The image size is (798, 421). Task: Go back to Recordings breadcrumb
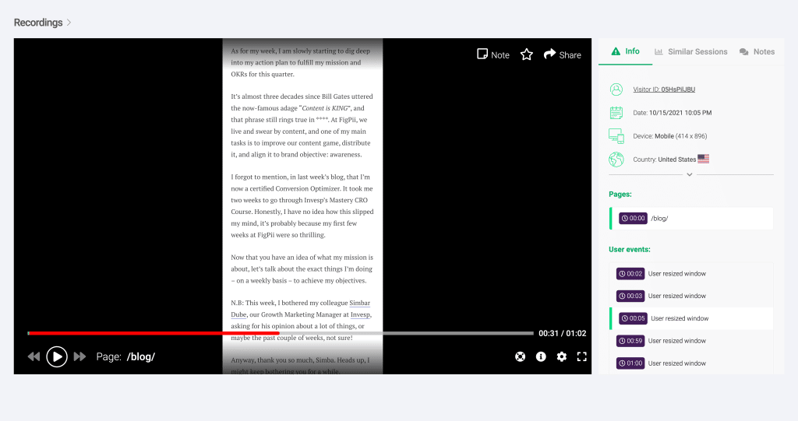pyautogui.click(x=38, y=23)
